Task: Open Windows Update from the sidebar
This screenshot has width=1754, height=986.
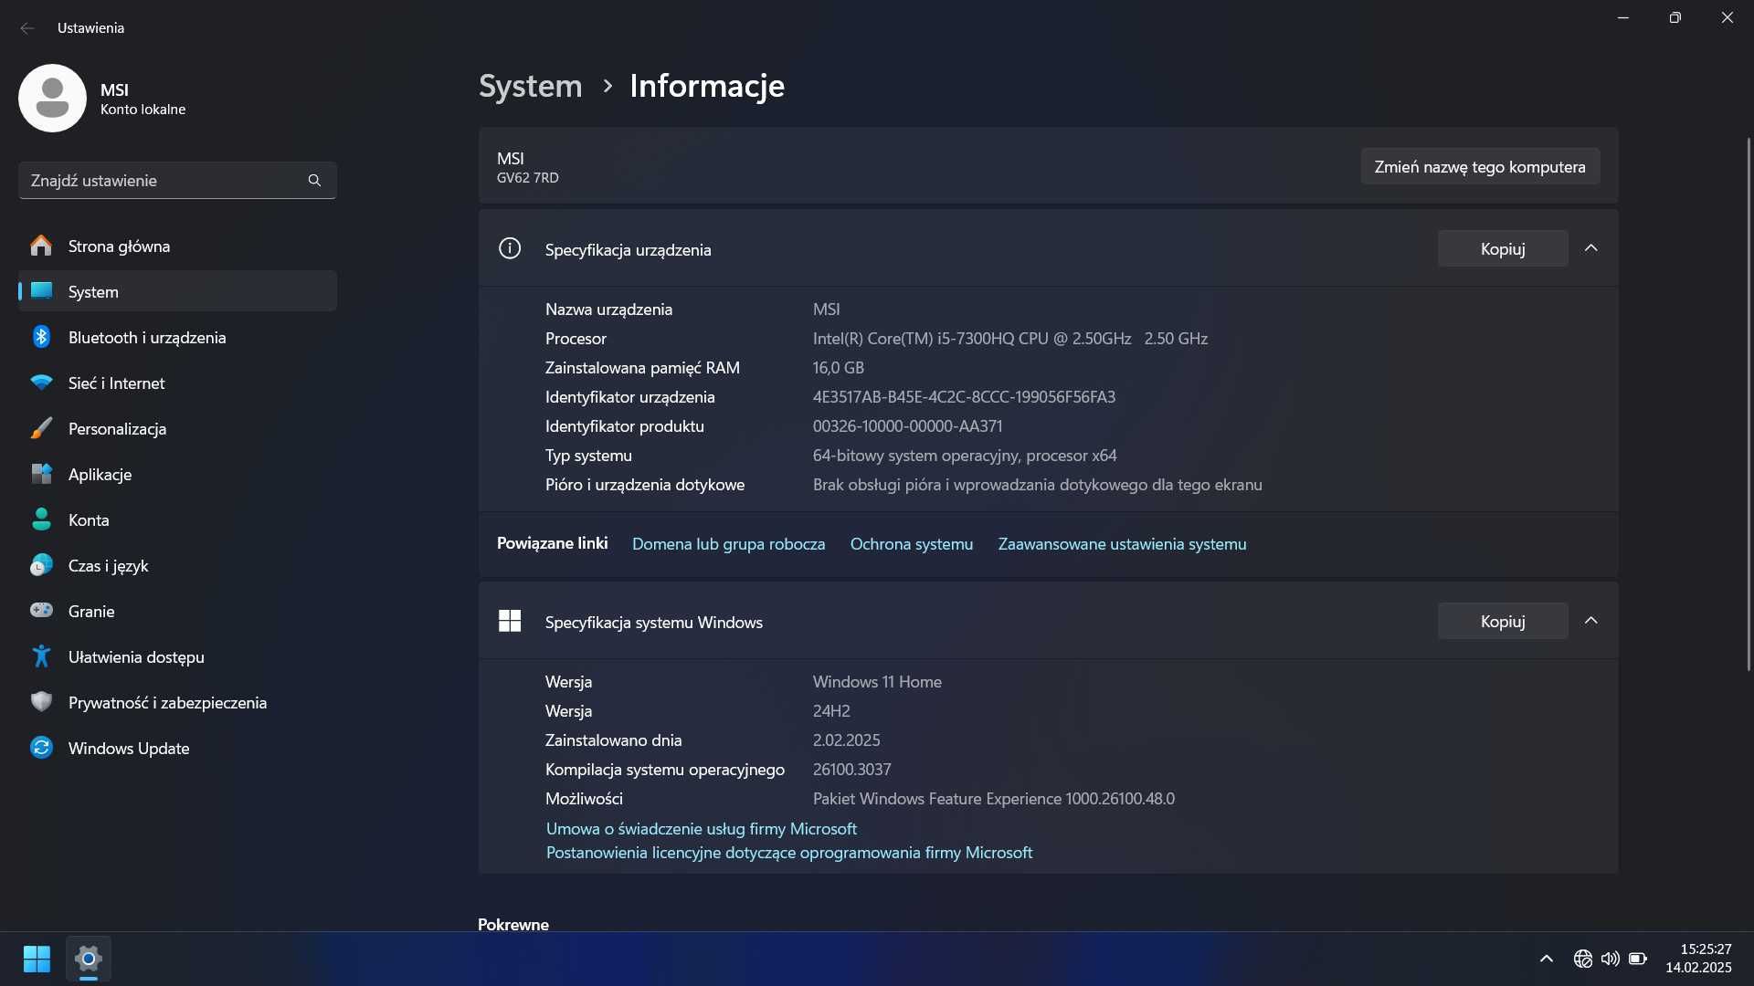Action: click(177, 748)
